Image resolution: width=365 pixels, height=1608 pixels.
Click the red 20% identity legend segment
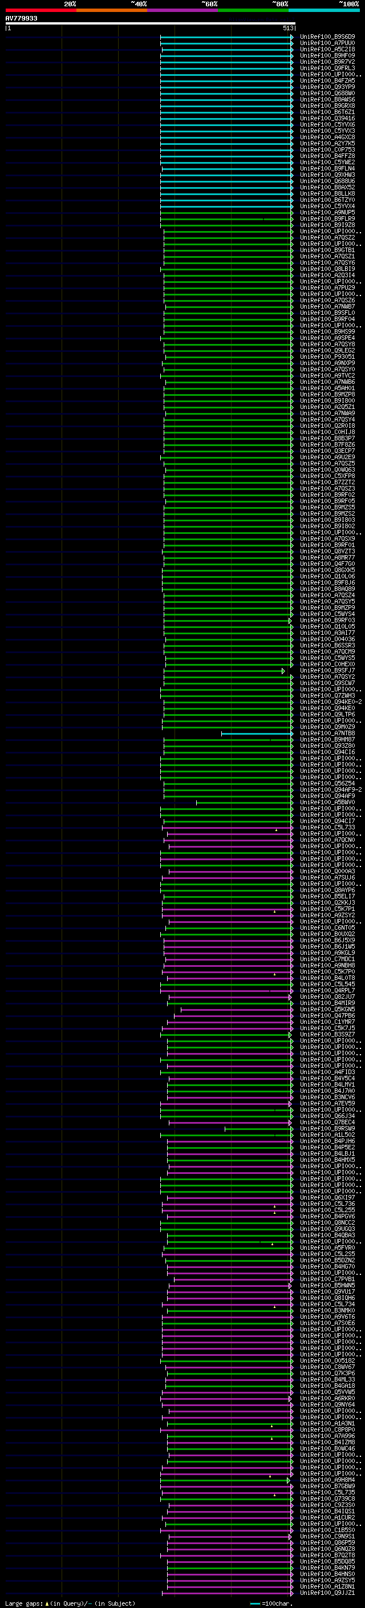coord(40,10)
